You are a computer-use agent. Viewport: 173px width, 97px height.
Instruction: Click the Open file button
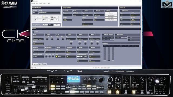tap(46, 17)
